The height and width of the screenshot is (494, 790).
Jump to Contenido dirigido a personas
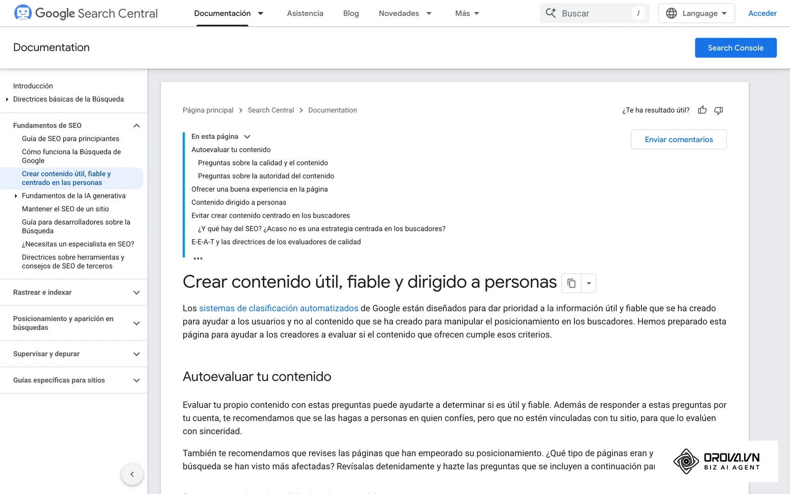(x=239, y=203)
